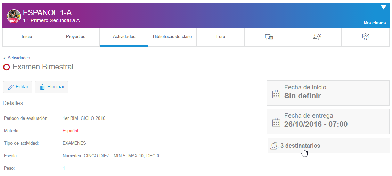Open the Mis clases link

[374, 23]
